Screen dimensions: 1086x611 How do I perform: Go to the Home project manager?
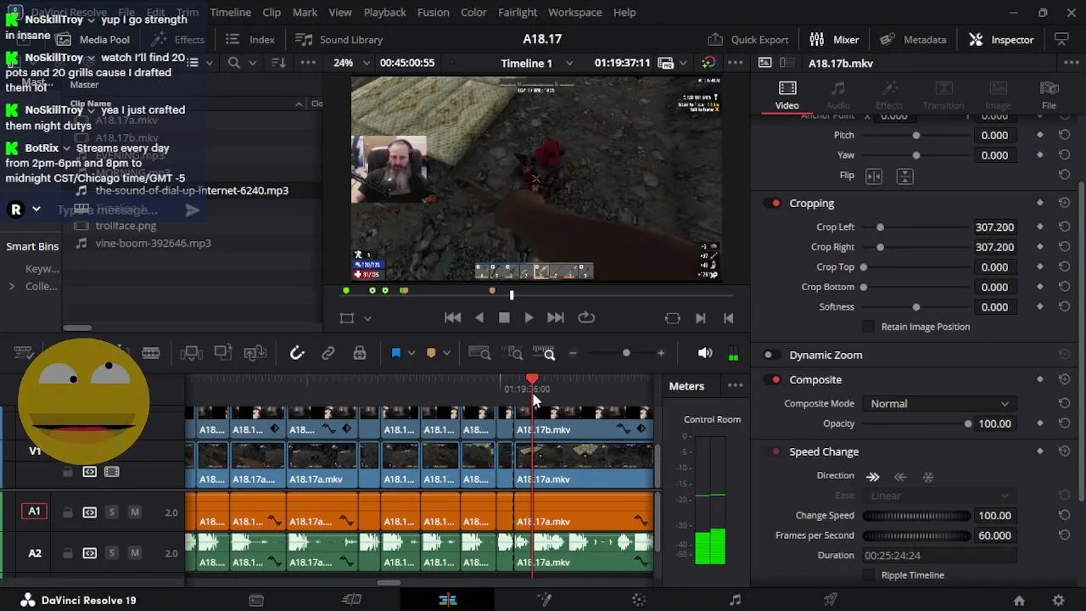[1019, 600]
